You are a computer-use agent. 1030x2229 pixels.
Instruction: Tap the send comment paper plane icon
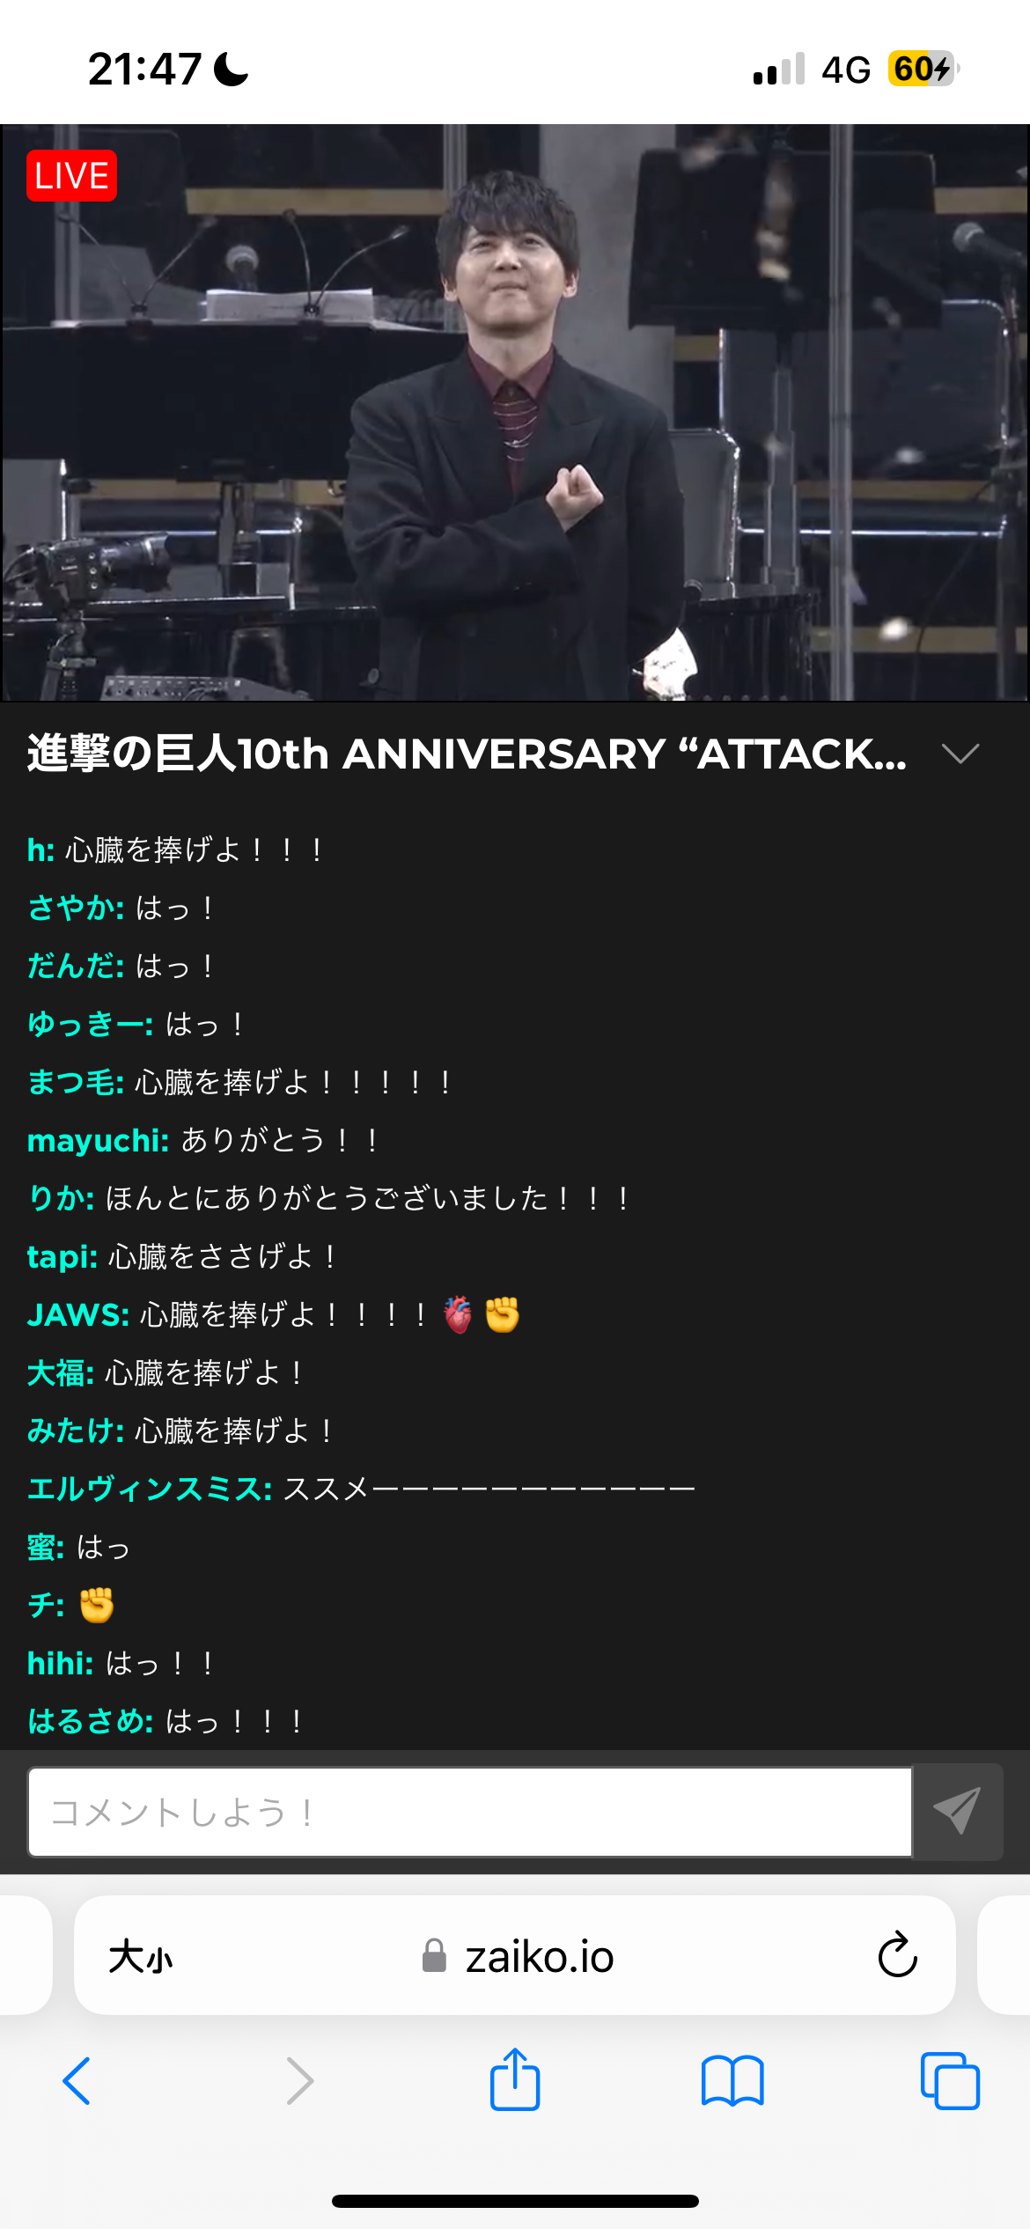click(958, 1811)
